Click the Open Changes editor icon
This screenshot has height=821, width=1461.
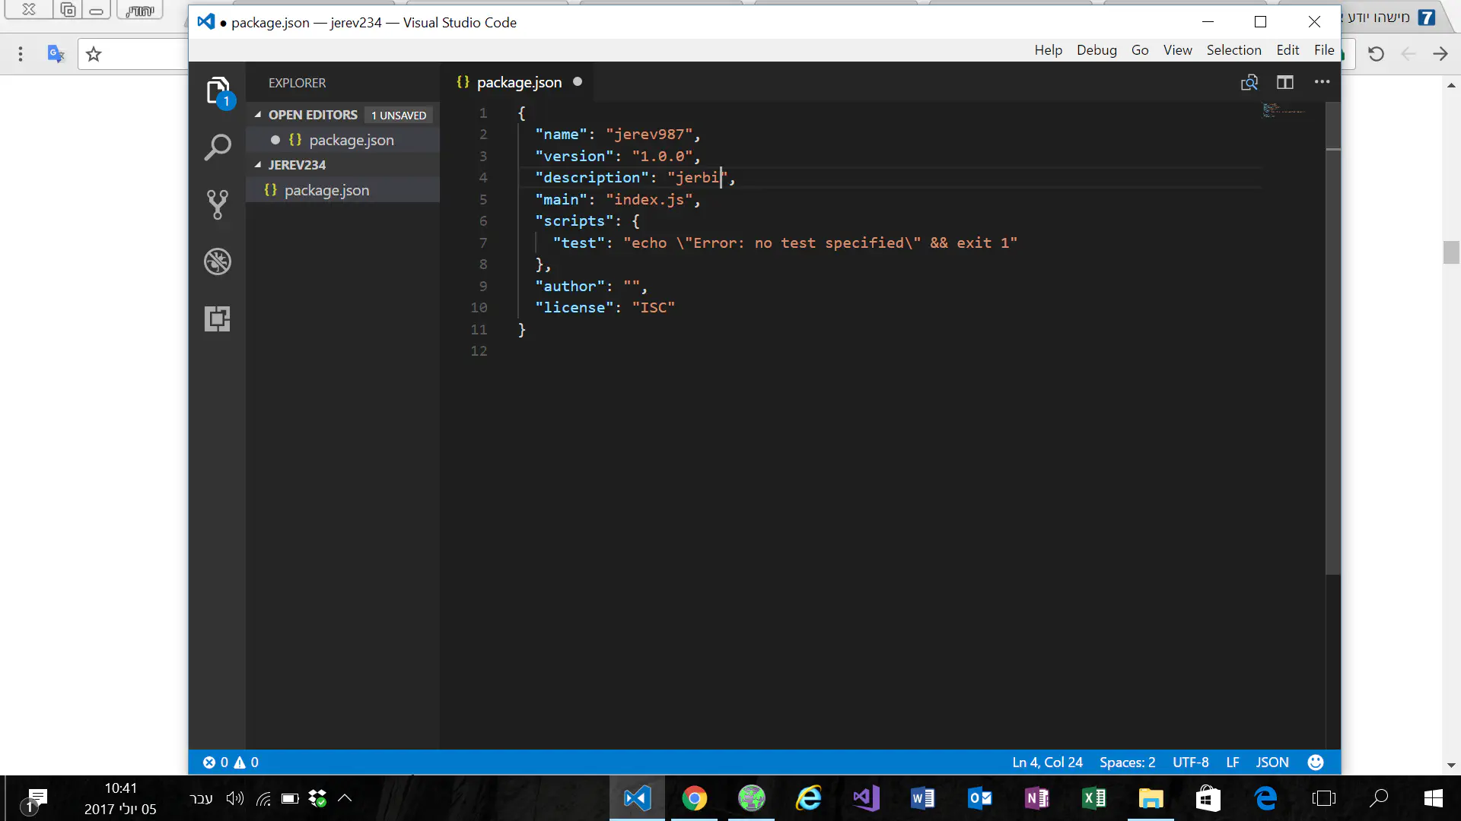coord(1249,82)
